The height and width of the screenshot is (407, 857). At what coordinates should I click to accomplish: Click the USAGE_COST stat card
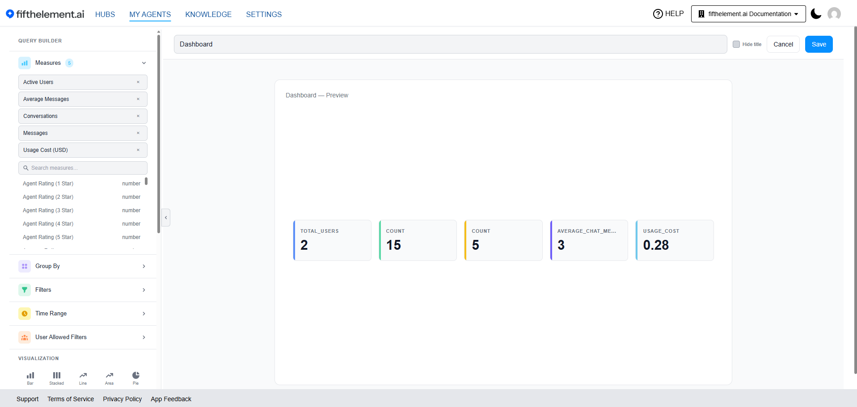(x=675, y=240)
